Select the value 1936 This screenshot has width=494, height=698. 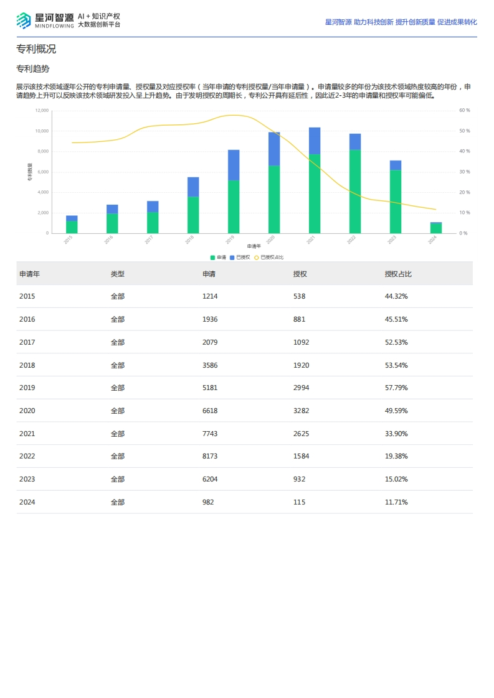[210, 319]
